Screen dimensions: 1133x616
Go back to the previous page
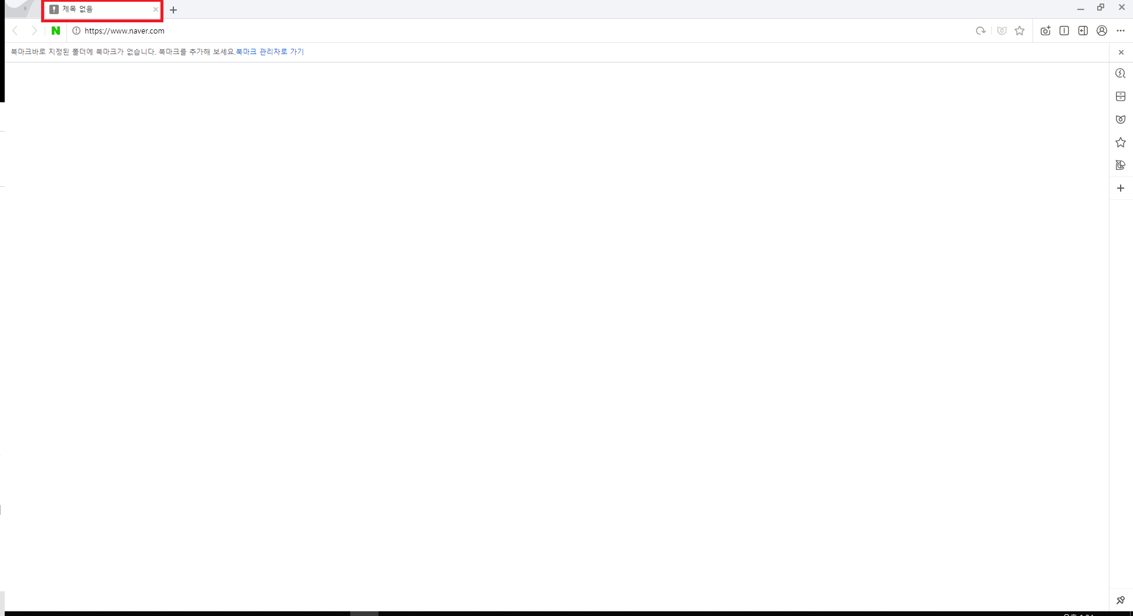16,31
